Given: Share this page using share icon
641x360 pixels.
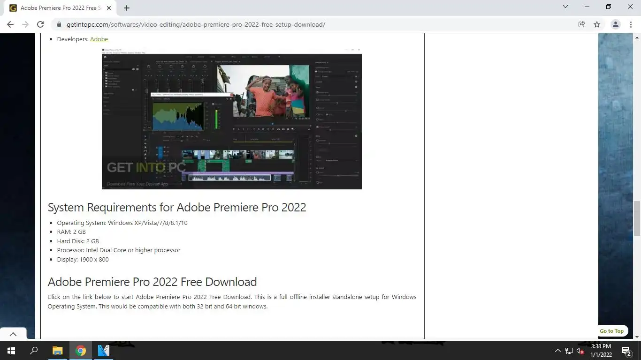Looking at the screenshot, I should coord(581,24).
